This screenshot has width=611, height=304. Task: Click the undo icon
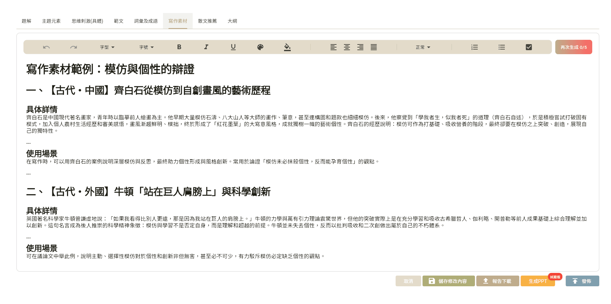pos(46,47)
